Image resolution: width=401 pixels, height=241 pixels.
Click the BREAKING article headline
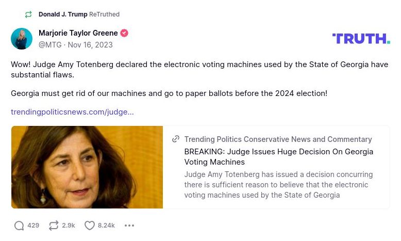(278, 157)
